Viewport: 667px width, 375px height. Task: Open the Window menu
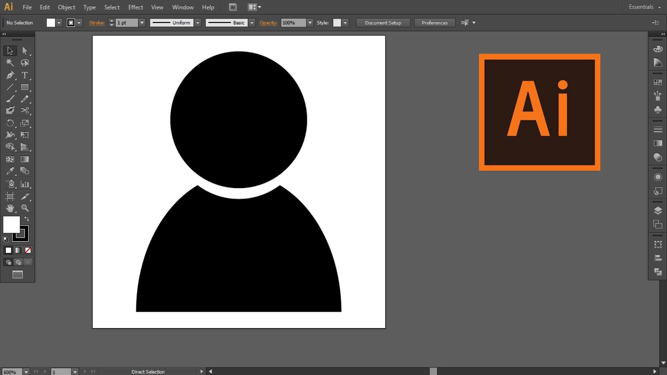[183, 7]
